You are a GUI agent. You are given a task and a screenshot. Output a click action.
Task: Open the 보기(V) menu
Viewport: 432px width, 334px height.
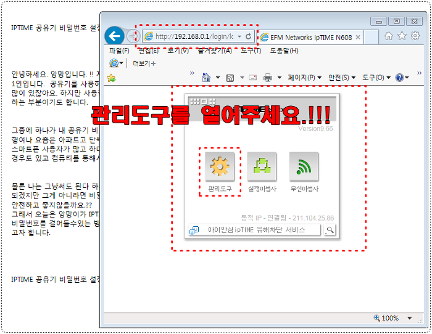(178, 51)
